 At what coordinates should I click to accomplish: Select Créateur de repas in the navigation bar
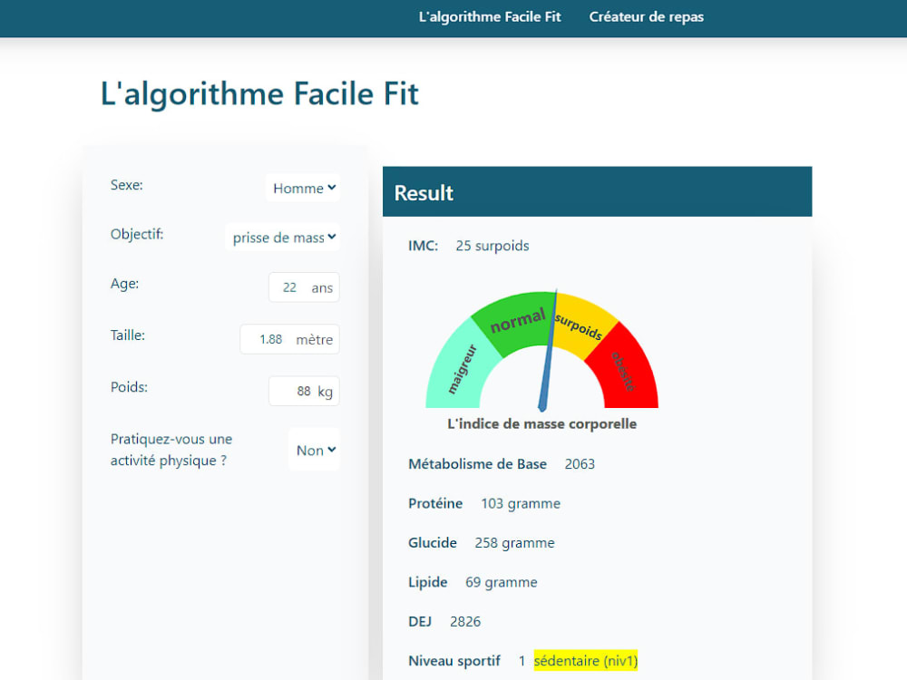click(646, 16)
